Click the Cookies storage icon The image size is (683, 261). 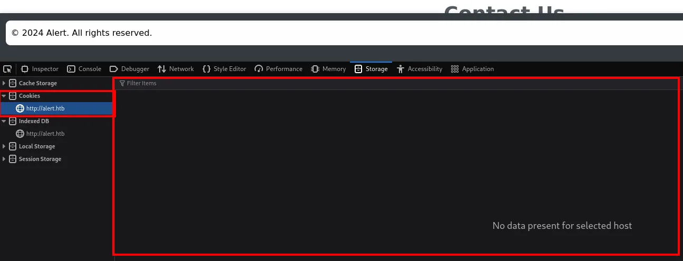[13, 96]
